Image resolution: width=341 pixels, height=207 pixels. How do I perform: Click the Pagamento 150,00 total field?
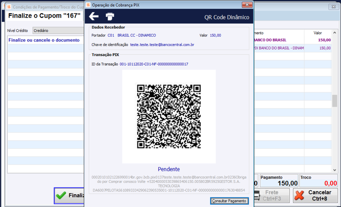coord(279,181)
